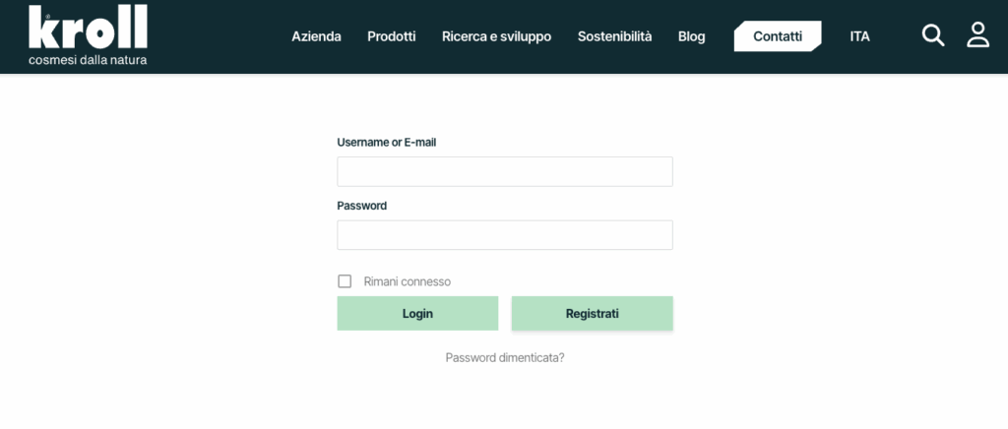Focus the Username or E-mail field
Viewport: 1008px width, 429px height.
coord(504,171)
